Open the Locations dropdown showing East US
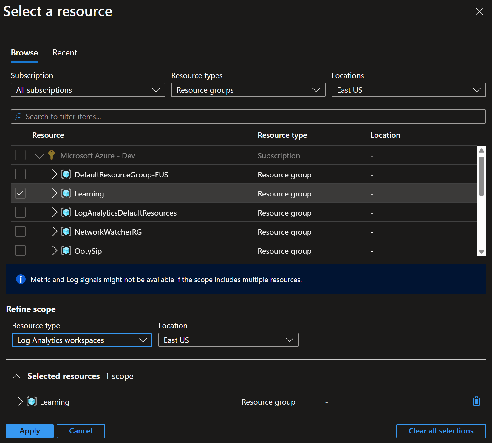The width and height of the screenshot is (492, 443). point(409,90)
